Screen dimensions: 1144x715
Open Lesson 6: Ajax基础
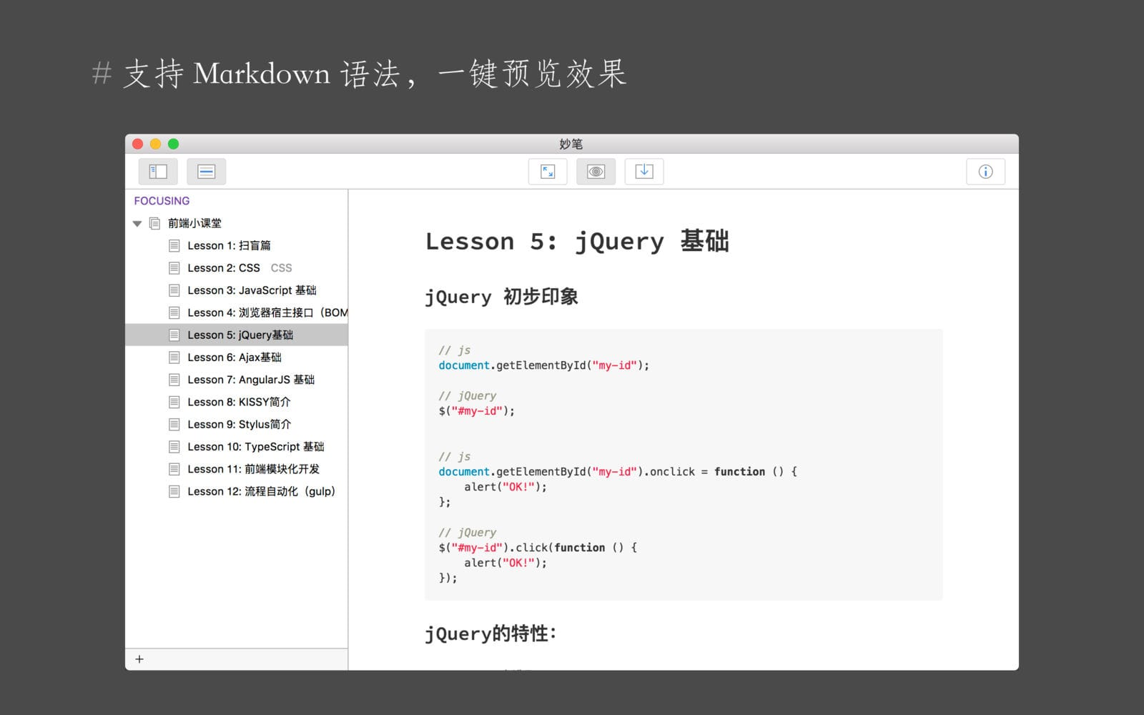237,357
